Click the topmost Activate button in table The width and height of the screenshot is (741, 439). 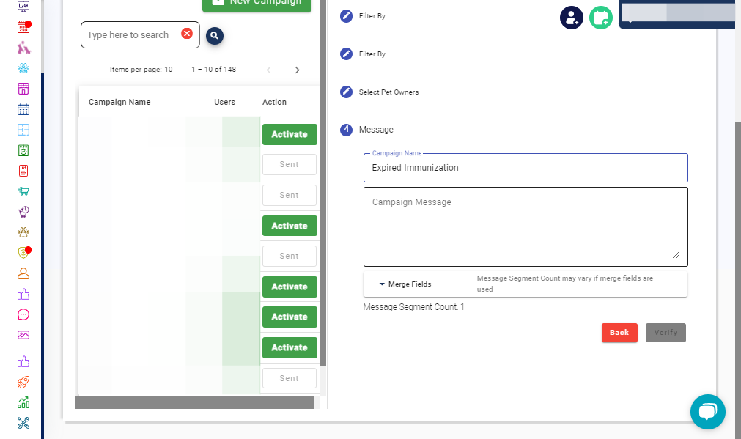point(290,134)
